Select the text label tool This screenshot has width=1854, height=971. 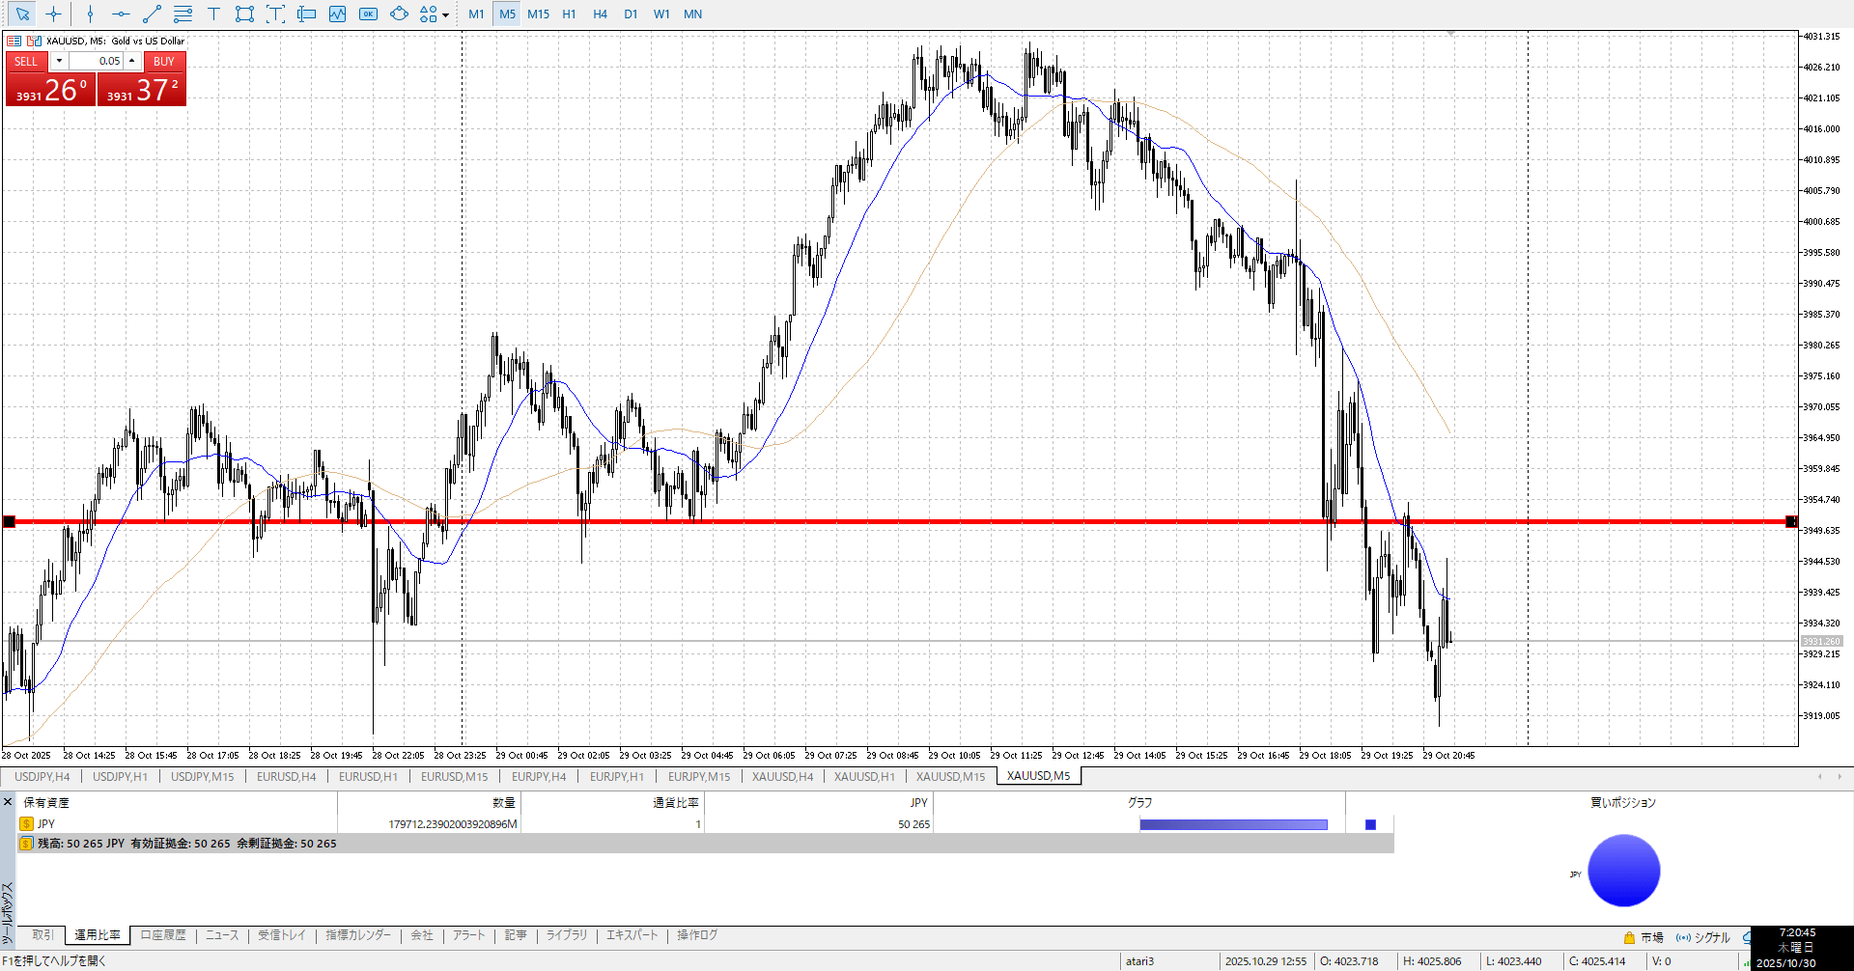click(x=213, y=14)
